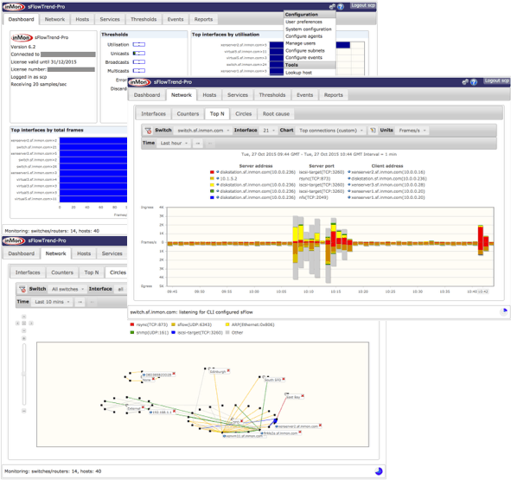Open the Hosts tab in the Circles window
The height and width of the screenshot is (480, 511).
point(84,253)
